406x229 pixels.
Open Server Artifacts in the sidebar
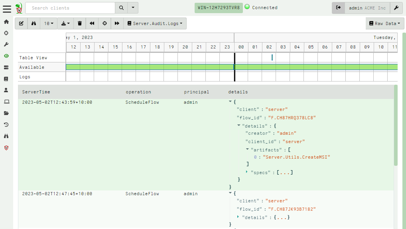point(6,67)
